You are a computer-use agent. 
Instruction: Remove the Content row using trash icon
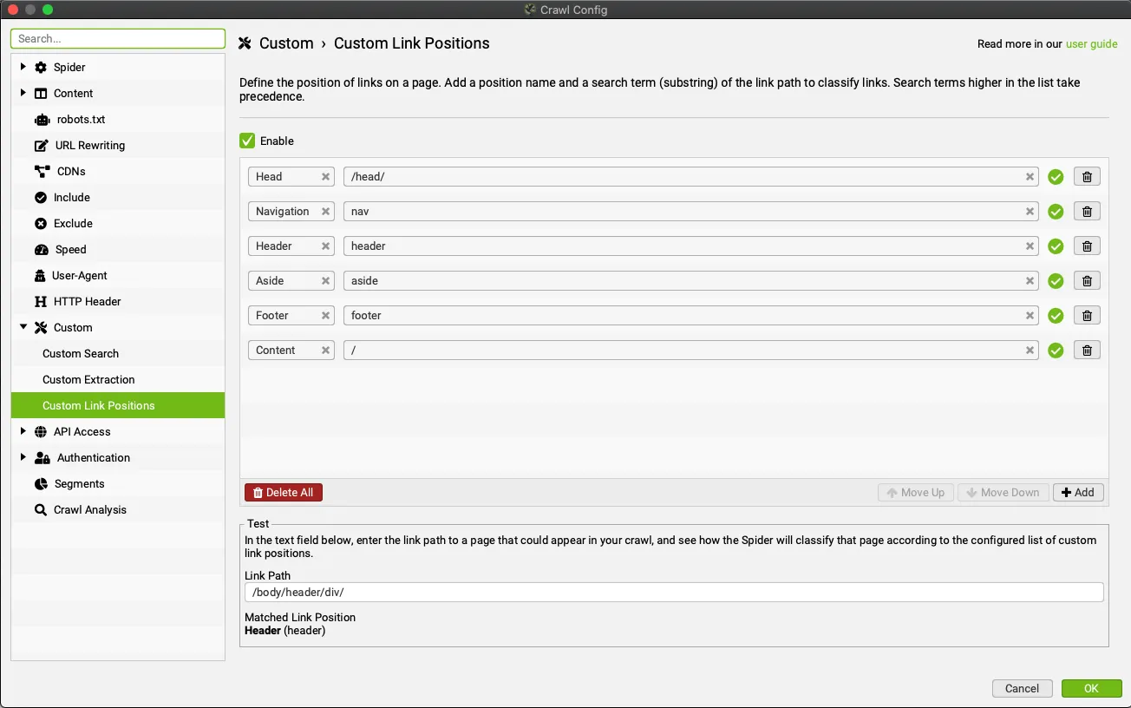(1087, 351)
